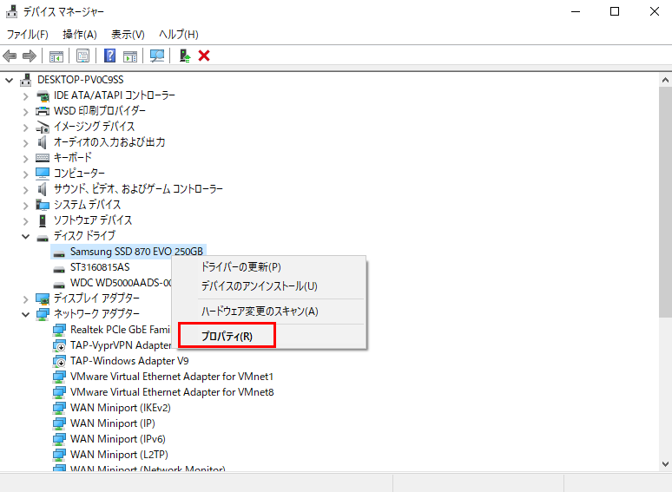The image size is (672, 492).
Task: Click the scan for hardware changes monitor icon
Action: click(157, 56)
